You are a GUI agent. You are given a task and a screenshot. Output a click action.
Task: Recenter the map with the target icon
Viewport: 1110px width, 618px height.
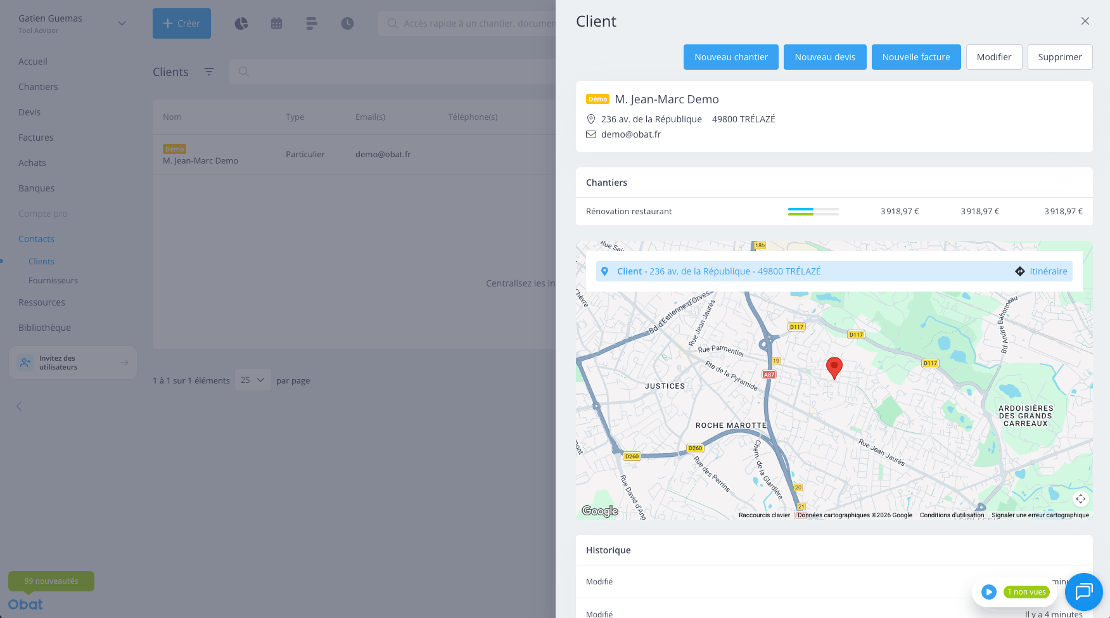pyautogui.click(x=1081, y=499)
